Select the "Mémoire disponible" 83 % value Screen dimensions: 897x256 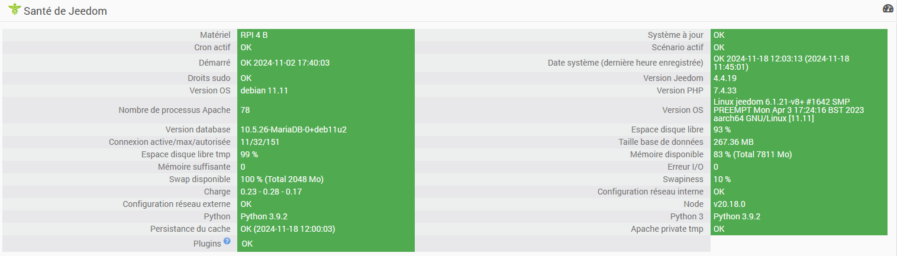[x=752, y=154]
